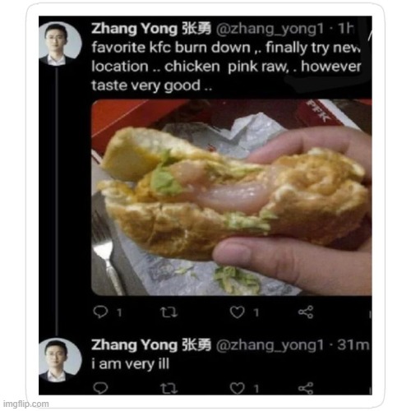
Task: Retweet the 'i am very ill' tweet
Action: [169, 389]
